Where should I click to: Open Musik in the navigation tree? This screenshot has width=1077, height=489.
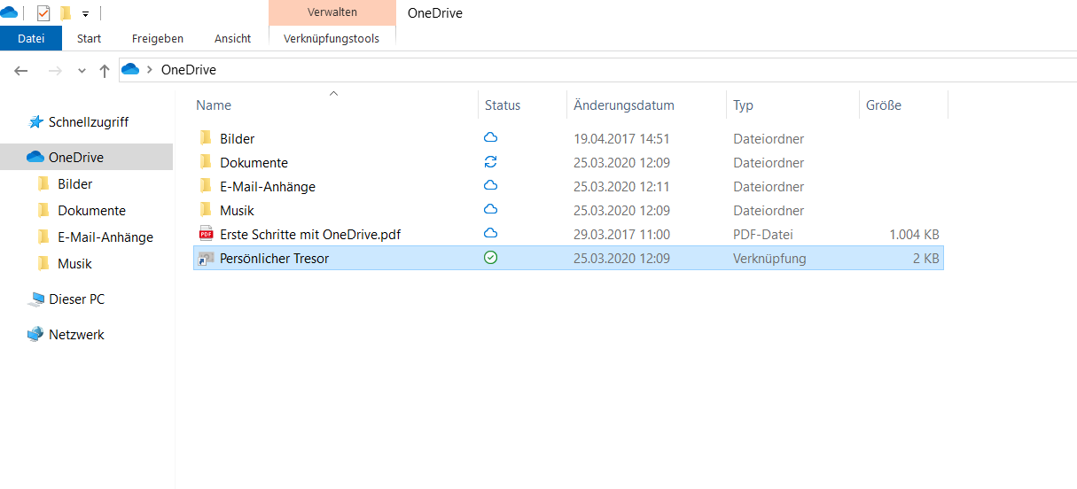[74, 264]
